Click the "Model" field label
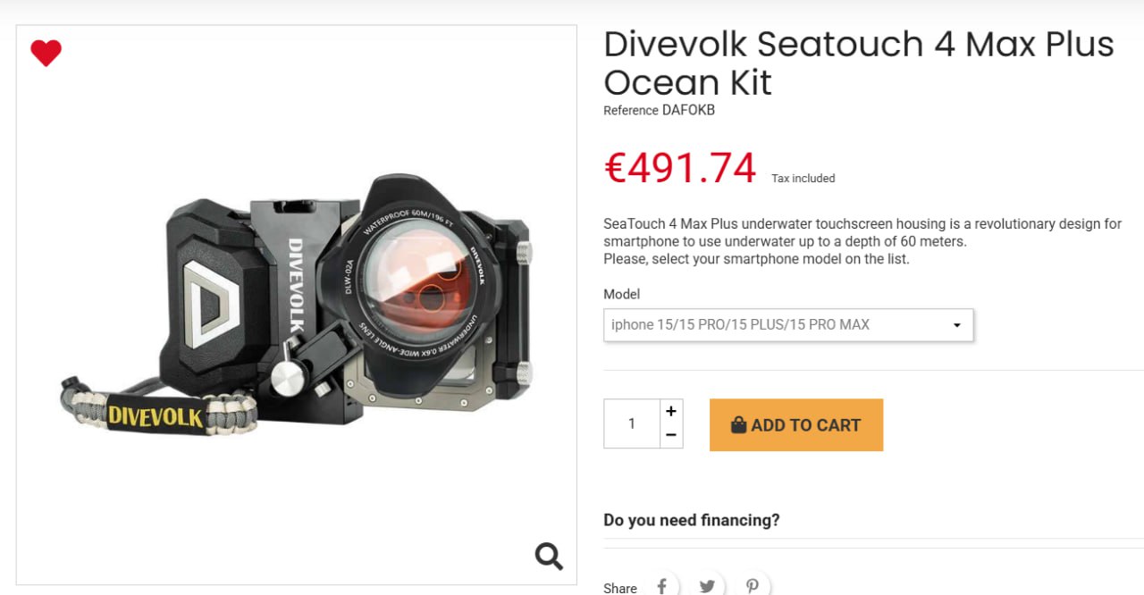Screen dimensions: 1144x595 tap(621, 294)
